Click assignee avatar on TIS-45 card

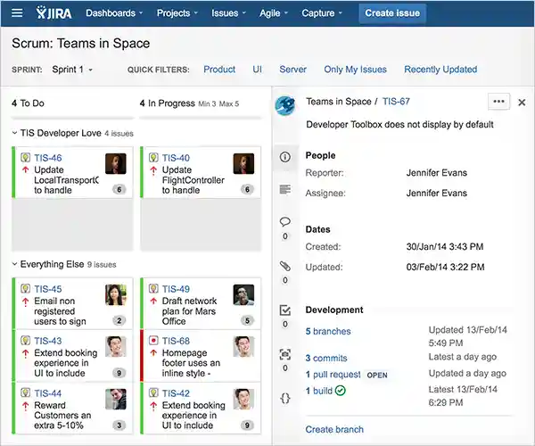(x=116, y=294)
